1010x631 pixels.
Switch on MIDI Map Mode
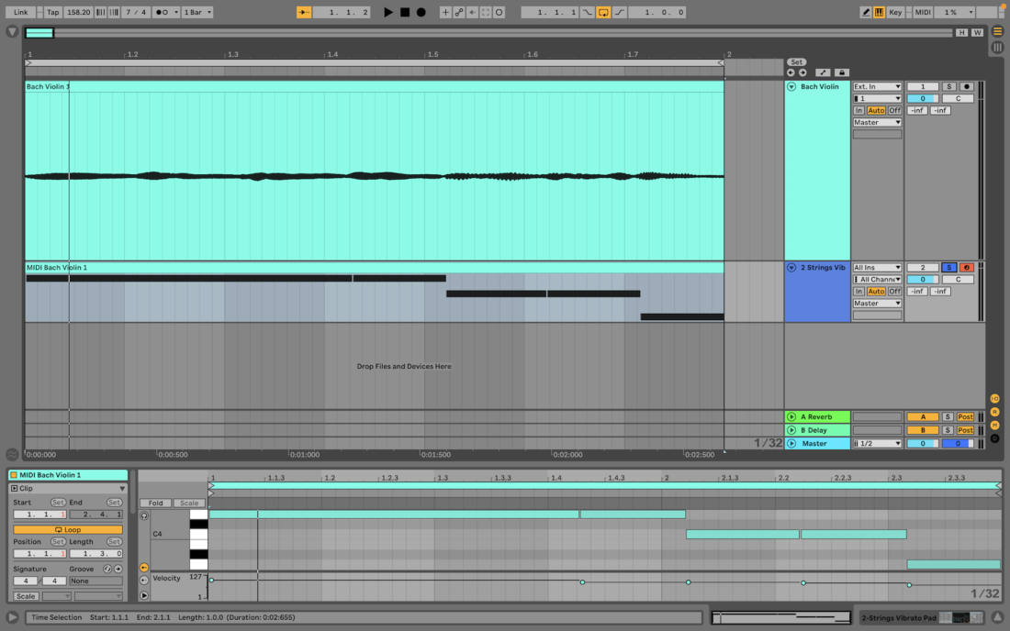923,12
